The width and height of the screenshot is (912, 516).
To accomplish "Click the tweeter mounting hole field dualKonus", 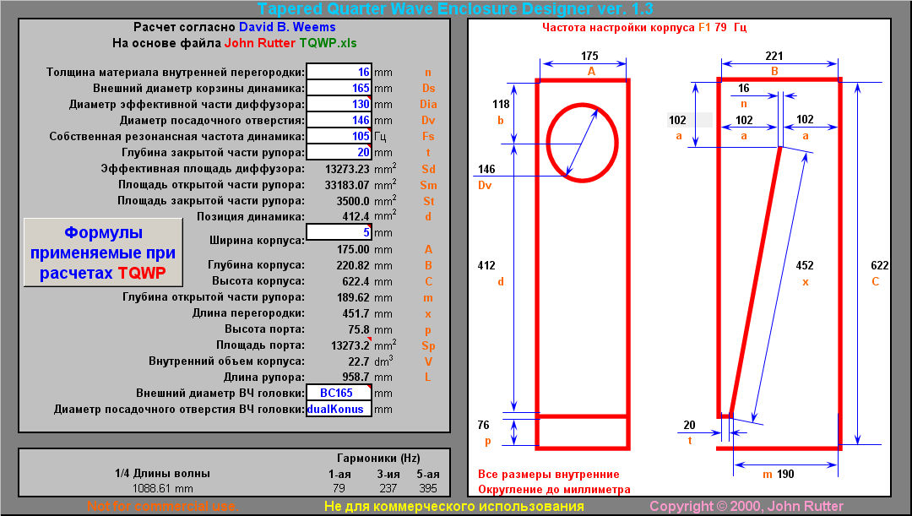I will [x=339, y=409].
